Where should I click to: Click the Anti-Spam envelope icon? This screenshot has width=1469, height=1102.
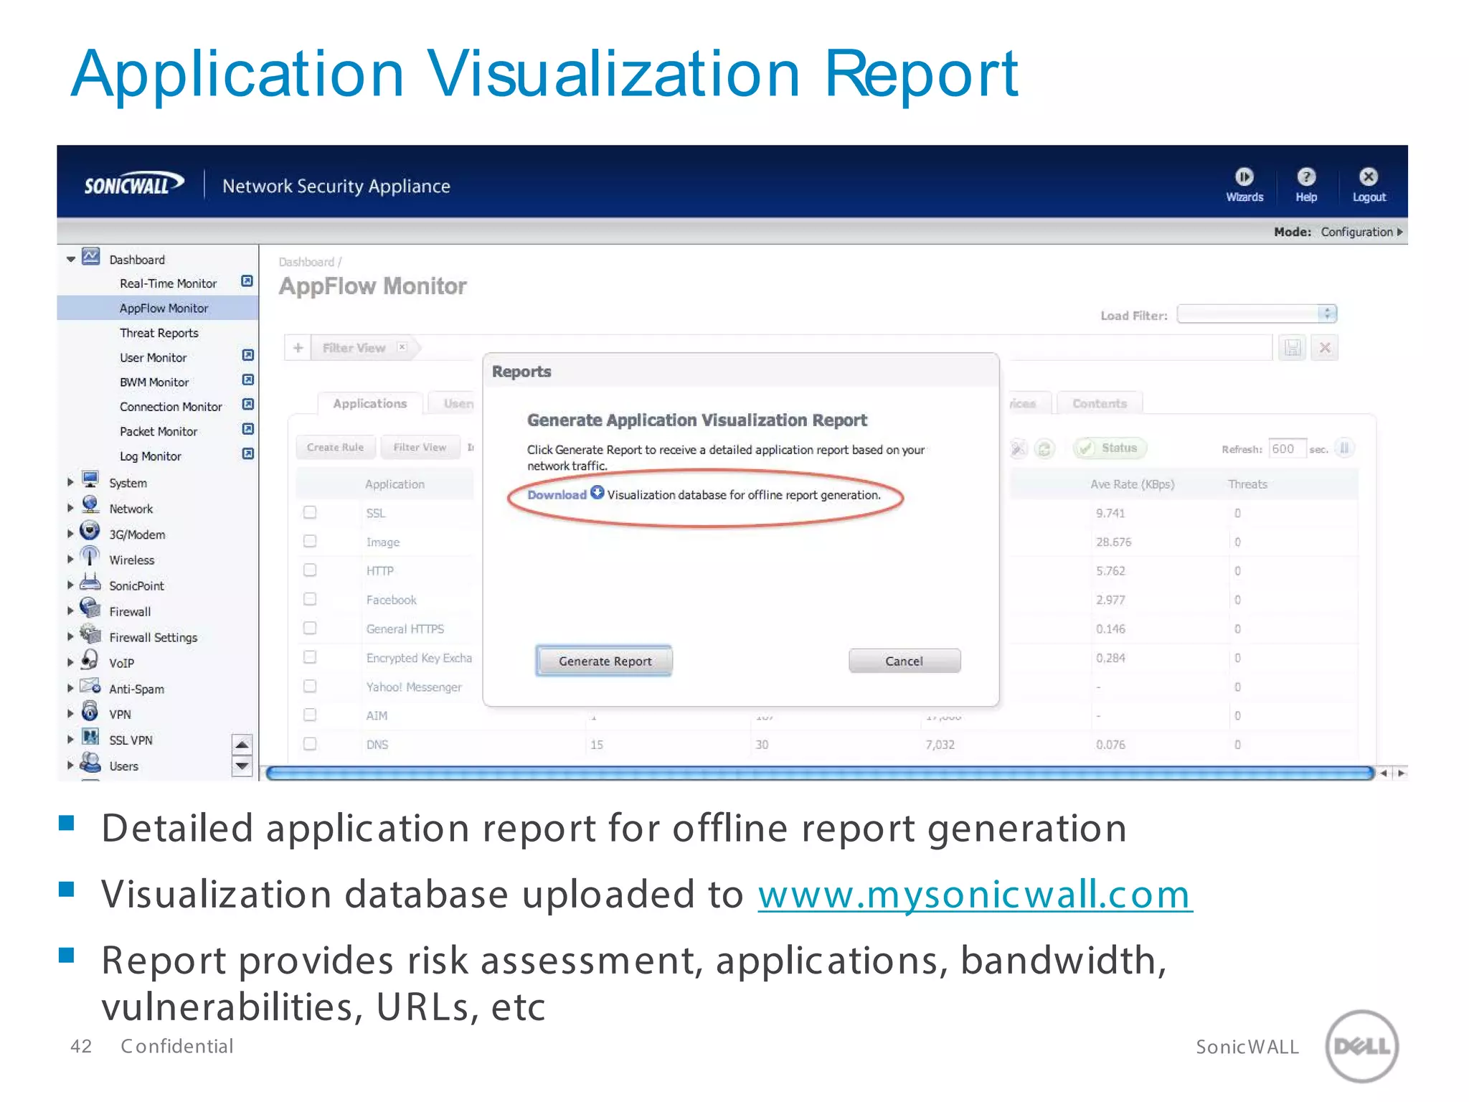[90, 686]
